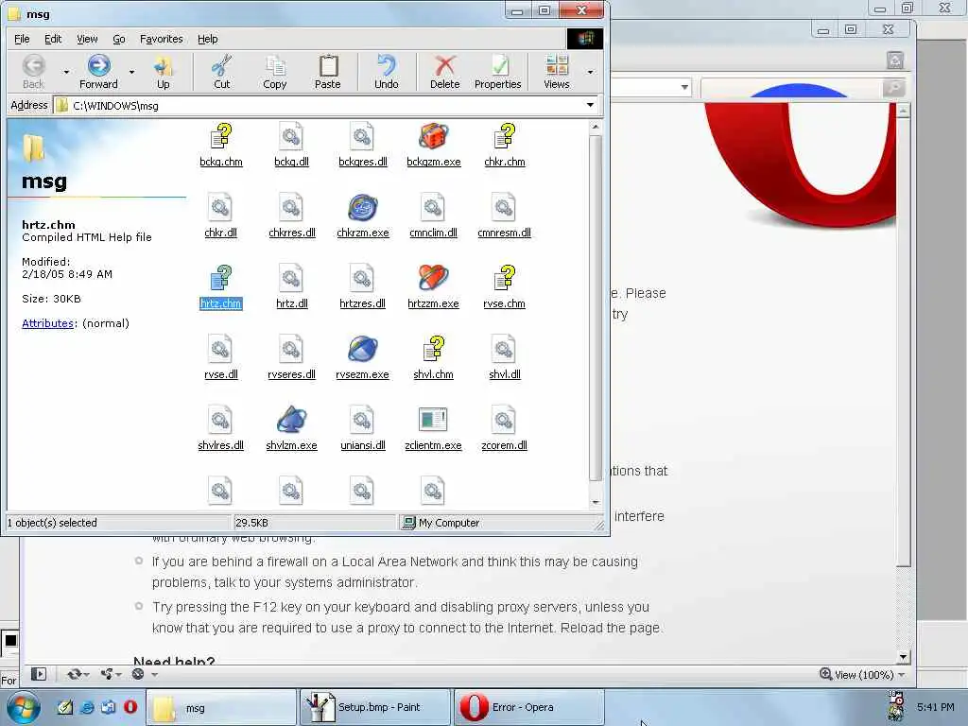The height and width of the screenshot is (726, 968).
Task: Open the Favorites menu
Action: click(x=161, y=39)
